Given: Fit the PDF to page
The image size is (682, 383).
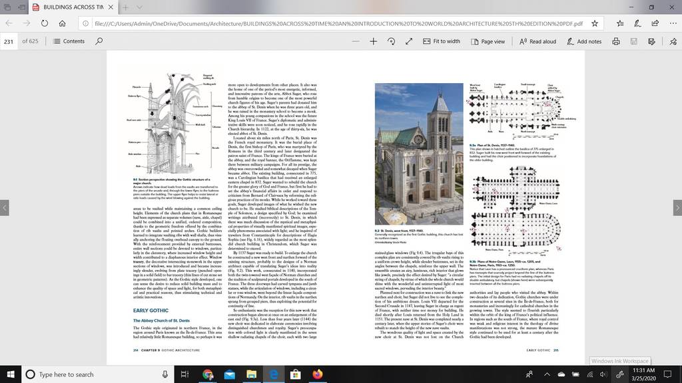Looking at the screenshot, I should pyautogui.click(x=409, y=41).
